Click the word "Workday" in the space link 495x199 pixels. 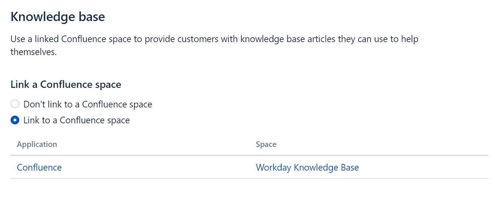(274, 167)
